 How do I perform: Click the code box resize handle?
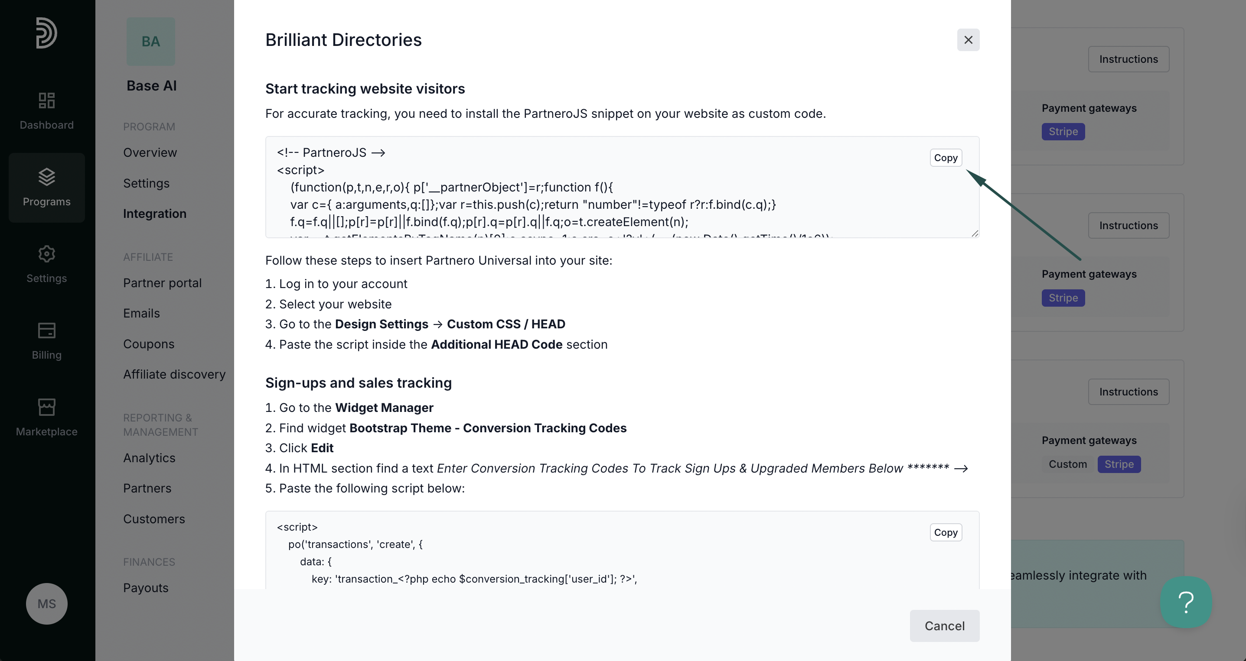[x=975, y=233]
